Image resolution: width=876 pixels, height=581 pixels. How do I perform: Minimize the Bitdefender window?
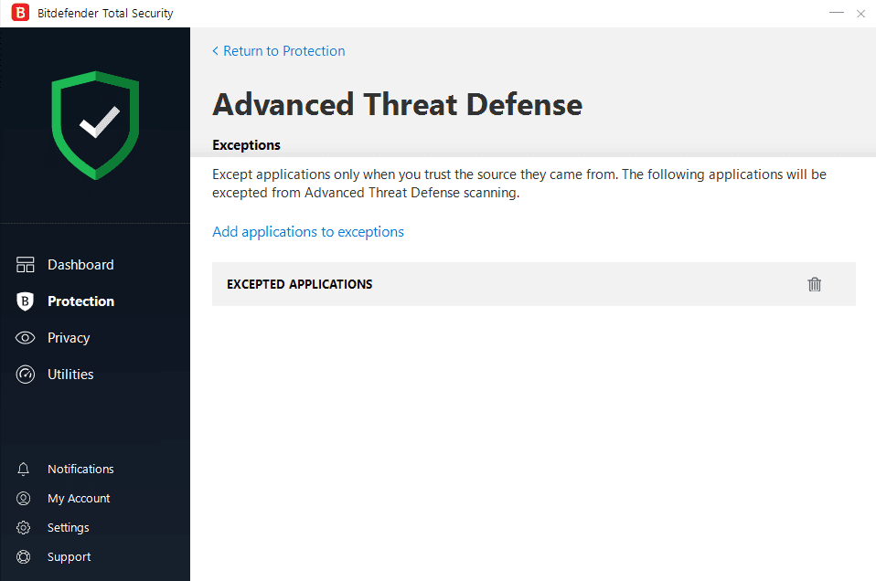coord(836,14)
